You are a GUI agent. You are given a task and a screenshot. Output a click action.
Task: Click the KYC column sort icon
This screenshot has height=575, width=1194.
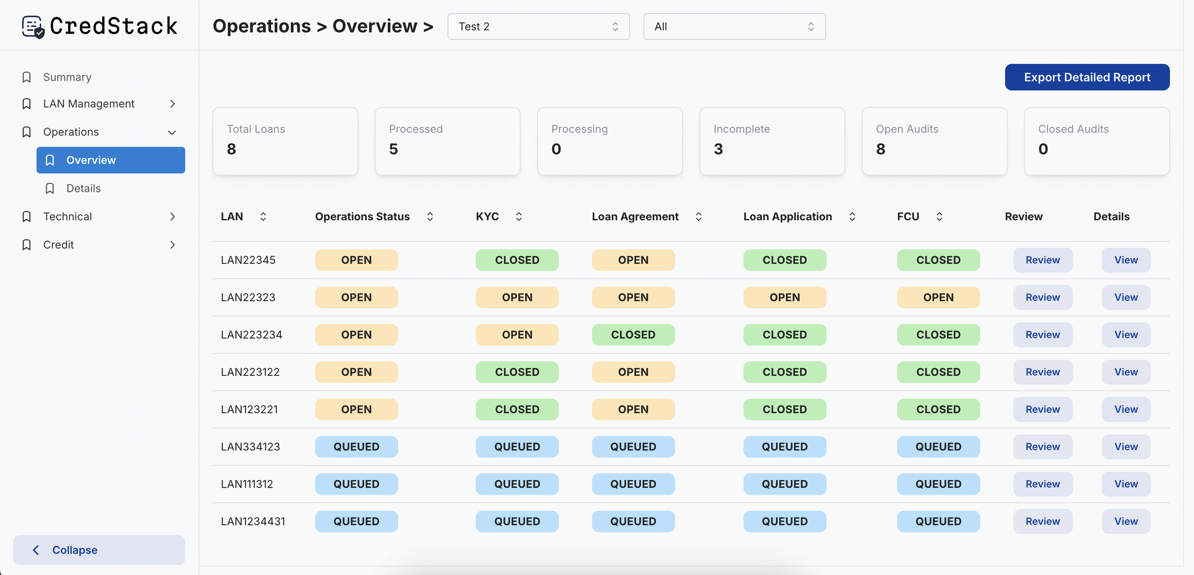pos(519,216)
